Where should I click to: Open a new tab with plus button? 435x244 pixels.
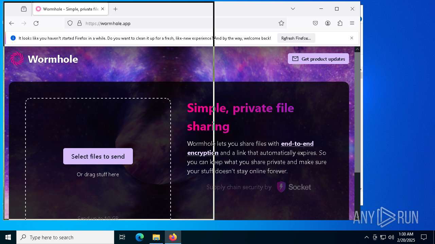[116, 9]
